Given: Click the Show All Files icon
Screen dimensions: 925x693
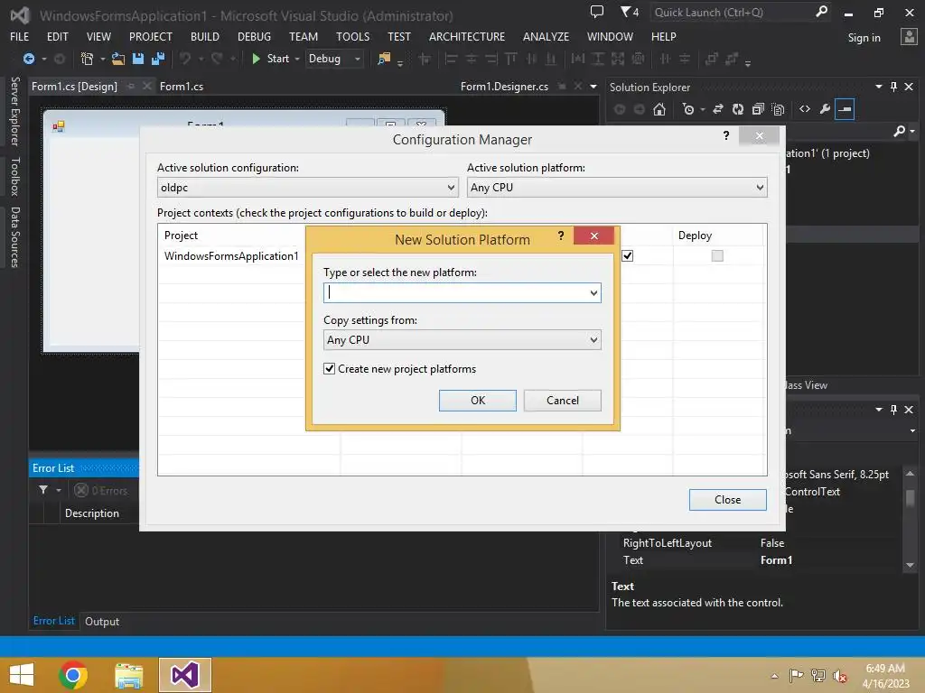Looking at the screenshot, I should (778, 109).
